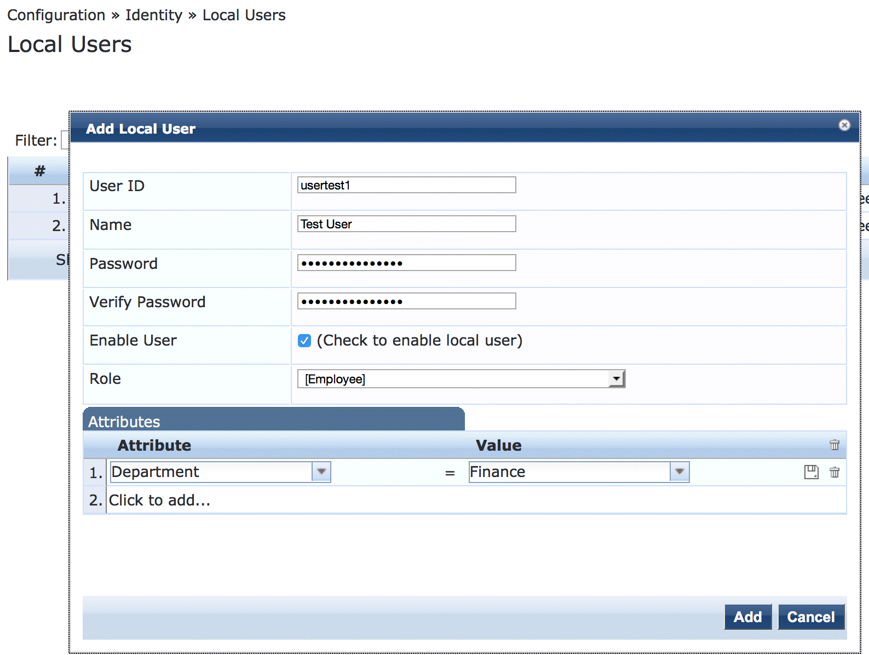869x655 pixels.
Task: Go to Identity in the breadcrumb
Action: 153,15
